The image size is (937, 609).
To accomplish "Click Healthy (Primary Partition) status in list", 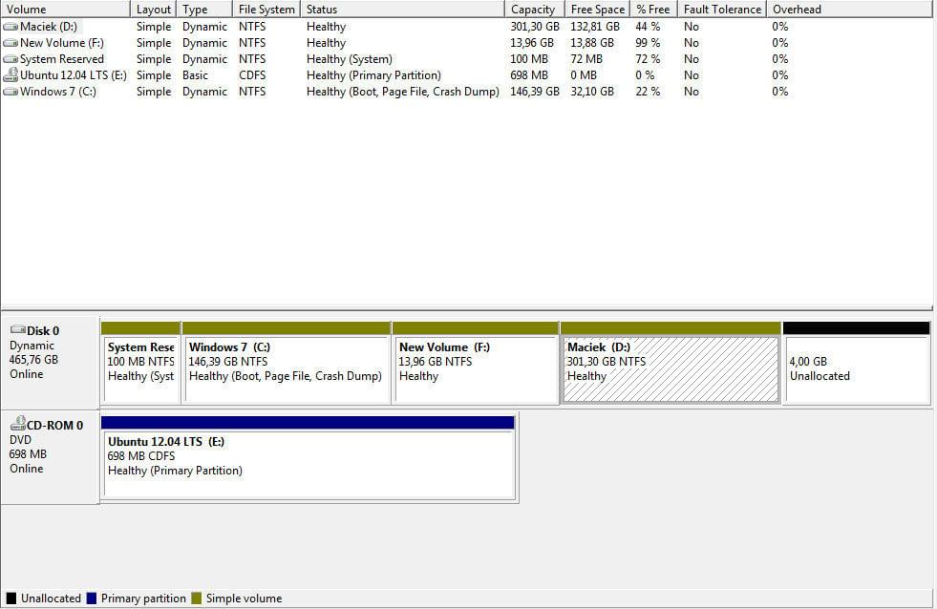I will pos(373,75).
